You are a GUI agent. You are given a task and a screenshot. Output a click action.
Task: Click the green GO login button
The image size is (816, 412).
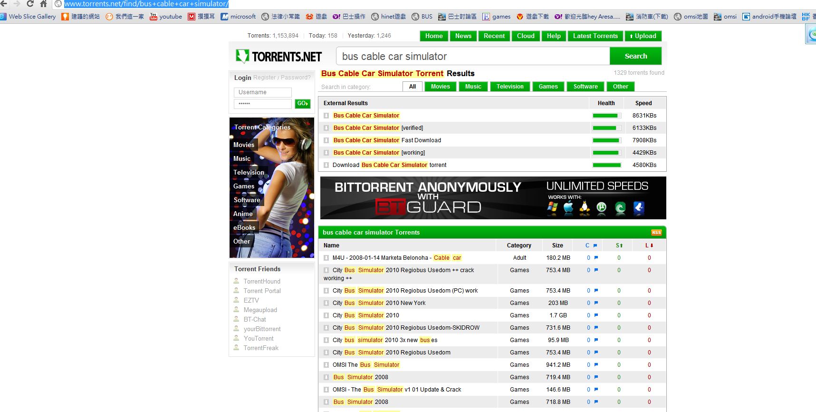pos(302,104)
